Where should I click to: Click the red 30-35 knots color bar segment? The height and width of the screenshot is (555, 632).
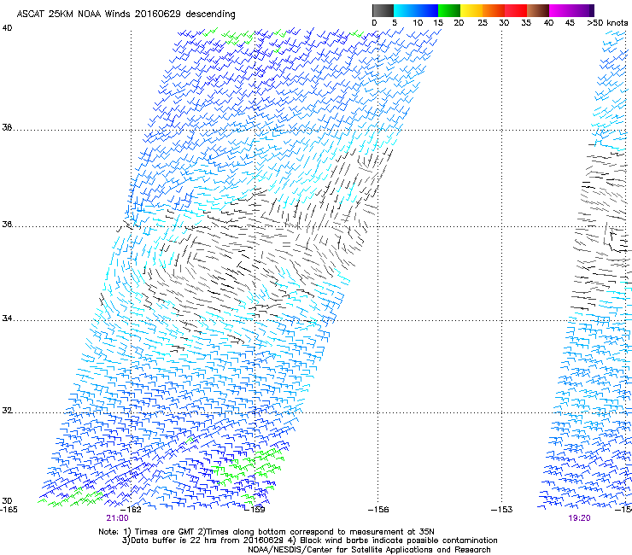coord(516,10)
